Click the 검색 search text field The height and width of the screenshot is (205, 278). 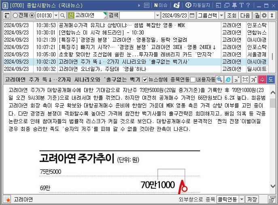click(x=137, y=15)
